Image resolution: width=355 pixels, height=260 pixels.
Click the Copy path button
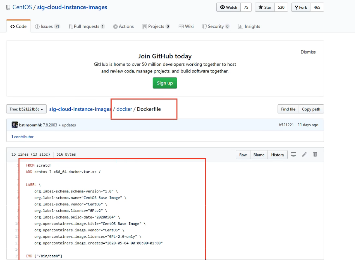tap(311, 109)
